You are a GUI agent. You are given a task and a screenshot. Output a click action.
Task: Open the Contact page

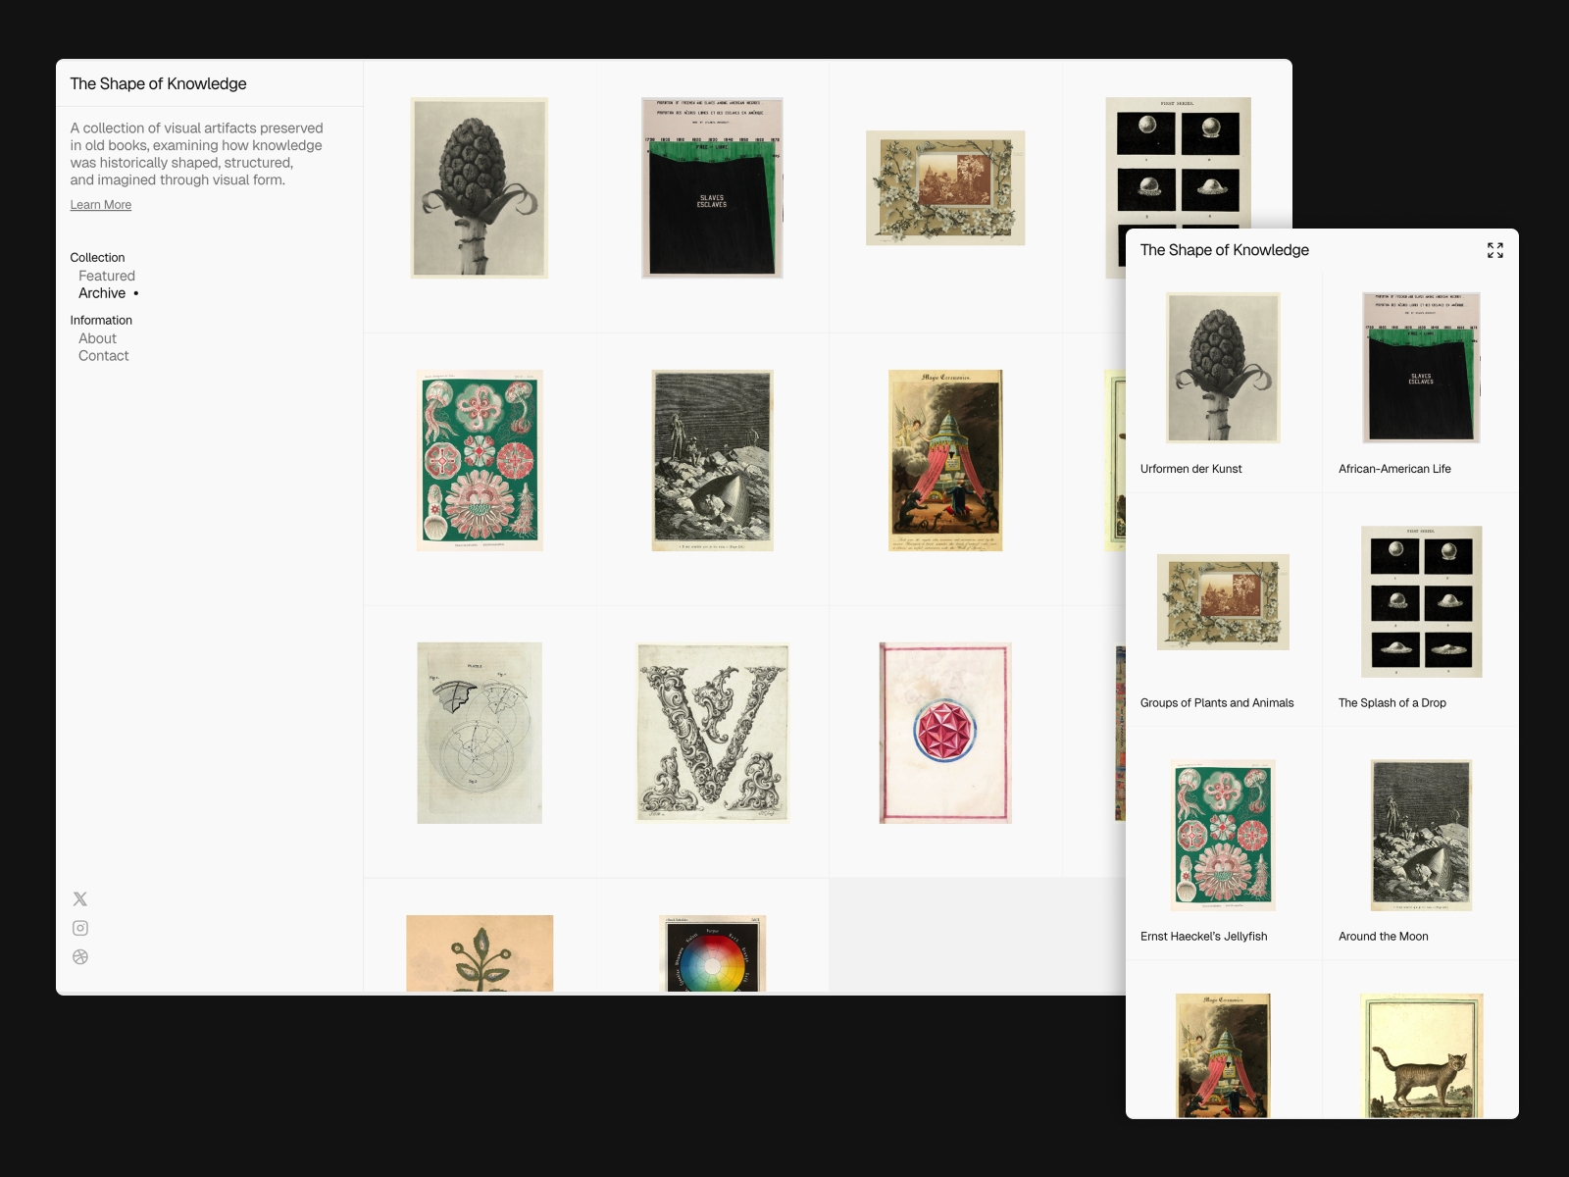point(103,355)
